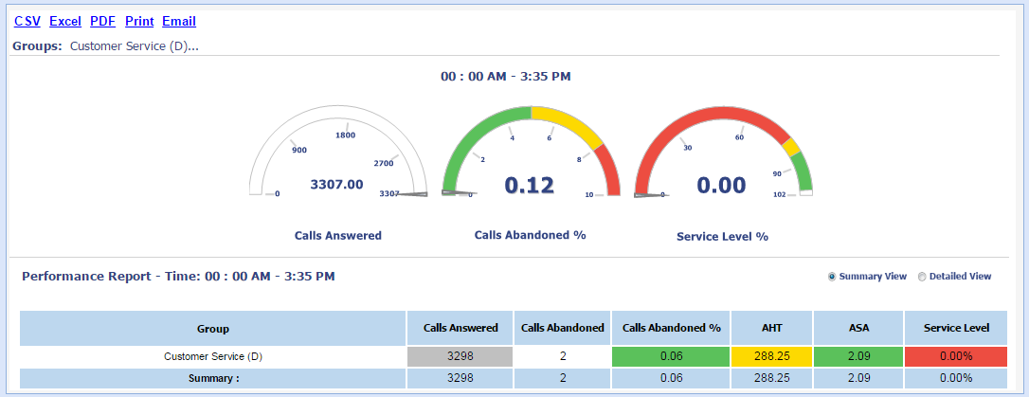Click the Print link
This screenshot has width=1029, height=397.
coord(138,21)
